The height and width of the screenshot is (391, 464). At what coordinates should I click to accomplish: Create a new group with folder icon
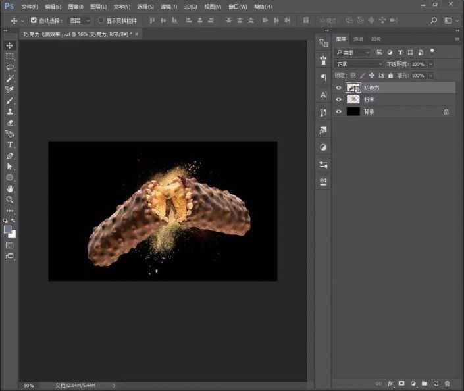click(x=425, y=383)
